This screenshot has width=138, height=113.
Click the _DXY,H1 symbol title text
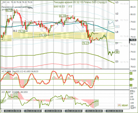tap(6, 2)
